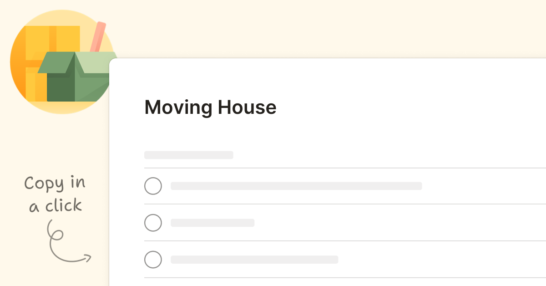Check the second task's circle checkbox

[x=153, y=223]
